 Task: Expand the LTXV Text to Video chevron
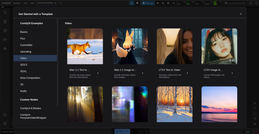[187, 73]
